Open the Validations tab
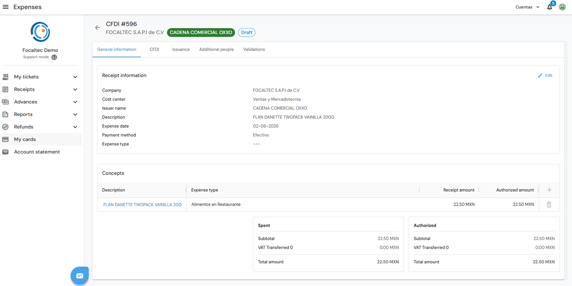572x286 pixels. tap(254, 49)
